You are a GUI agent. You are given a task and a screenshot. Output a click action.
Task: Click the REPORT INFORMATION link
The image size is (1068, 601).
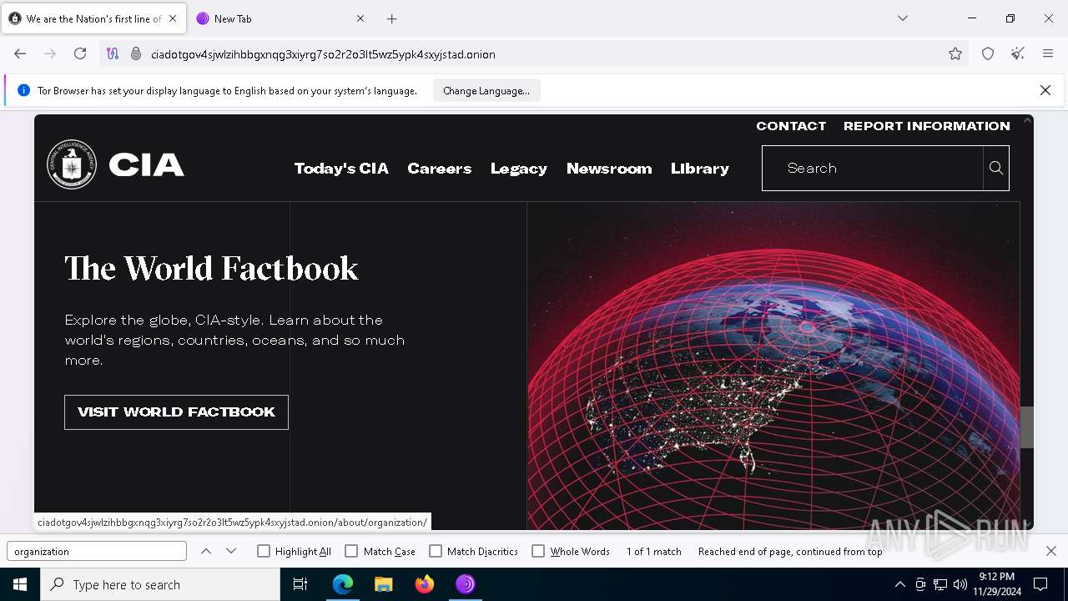pos(927,126)
